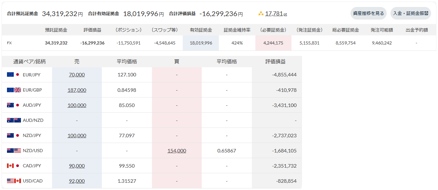
Task: Select the CAD/JPY pair label
Action: 32,166
